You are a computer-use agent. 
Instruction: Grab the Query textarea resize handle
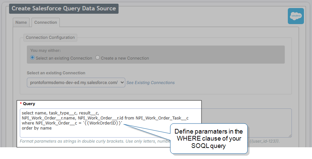point(289,135)
